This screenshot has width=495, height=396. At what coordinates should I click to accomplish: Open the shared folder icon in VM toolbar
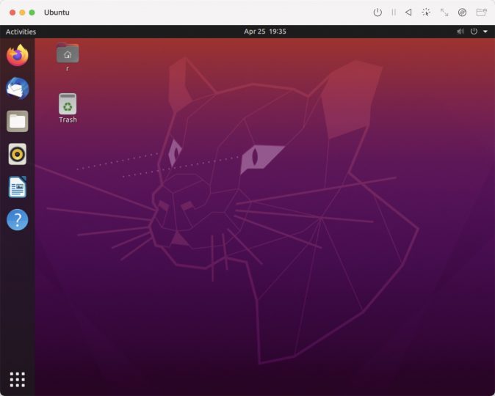pos(482,12)
